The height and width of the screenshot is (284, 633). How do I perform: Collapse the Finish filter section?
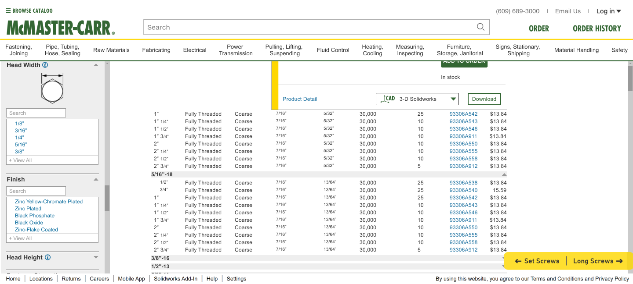tap(96, 179)
